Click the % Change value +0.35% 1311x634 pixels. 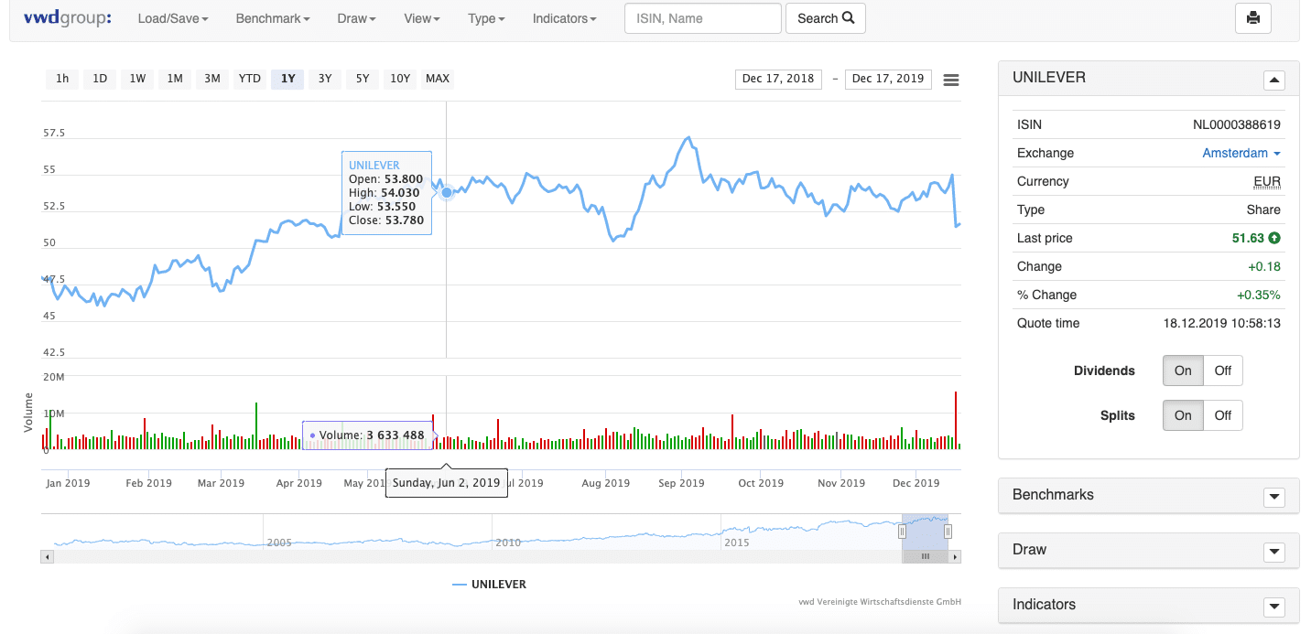coord(1259,295)
